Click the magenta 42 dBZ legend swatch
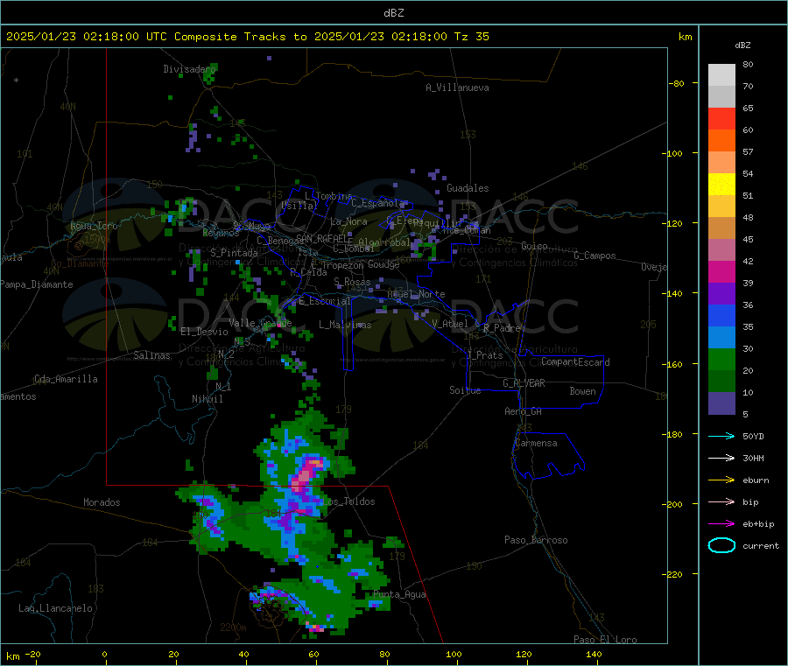 pyautogui.click(x=721, y=271)
